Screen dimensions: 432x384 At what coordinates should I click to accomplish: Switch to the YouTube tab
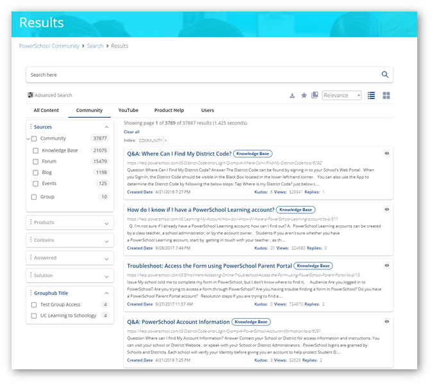click(x=128, y=110)
